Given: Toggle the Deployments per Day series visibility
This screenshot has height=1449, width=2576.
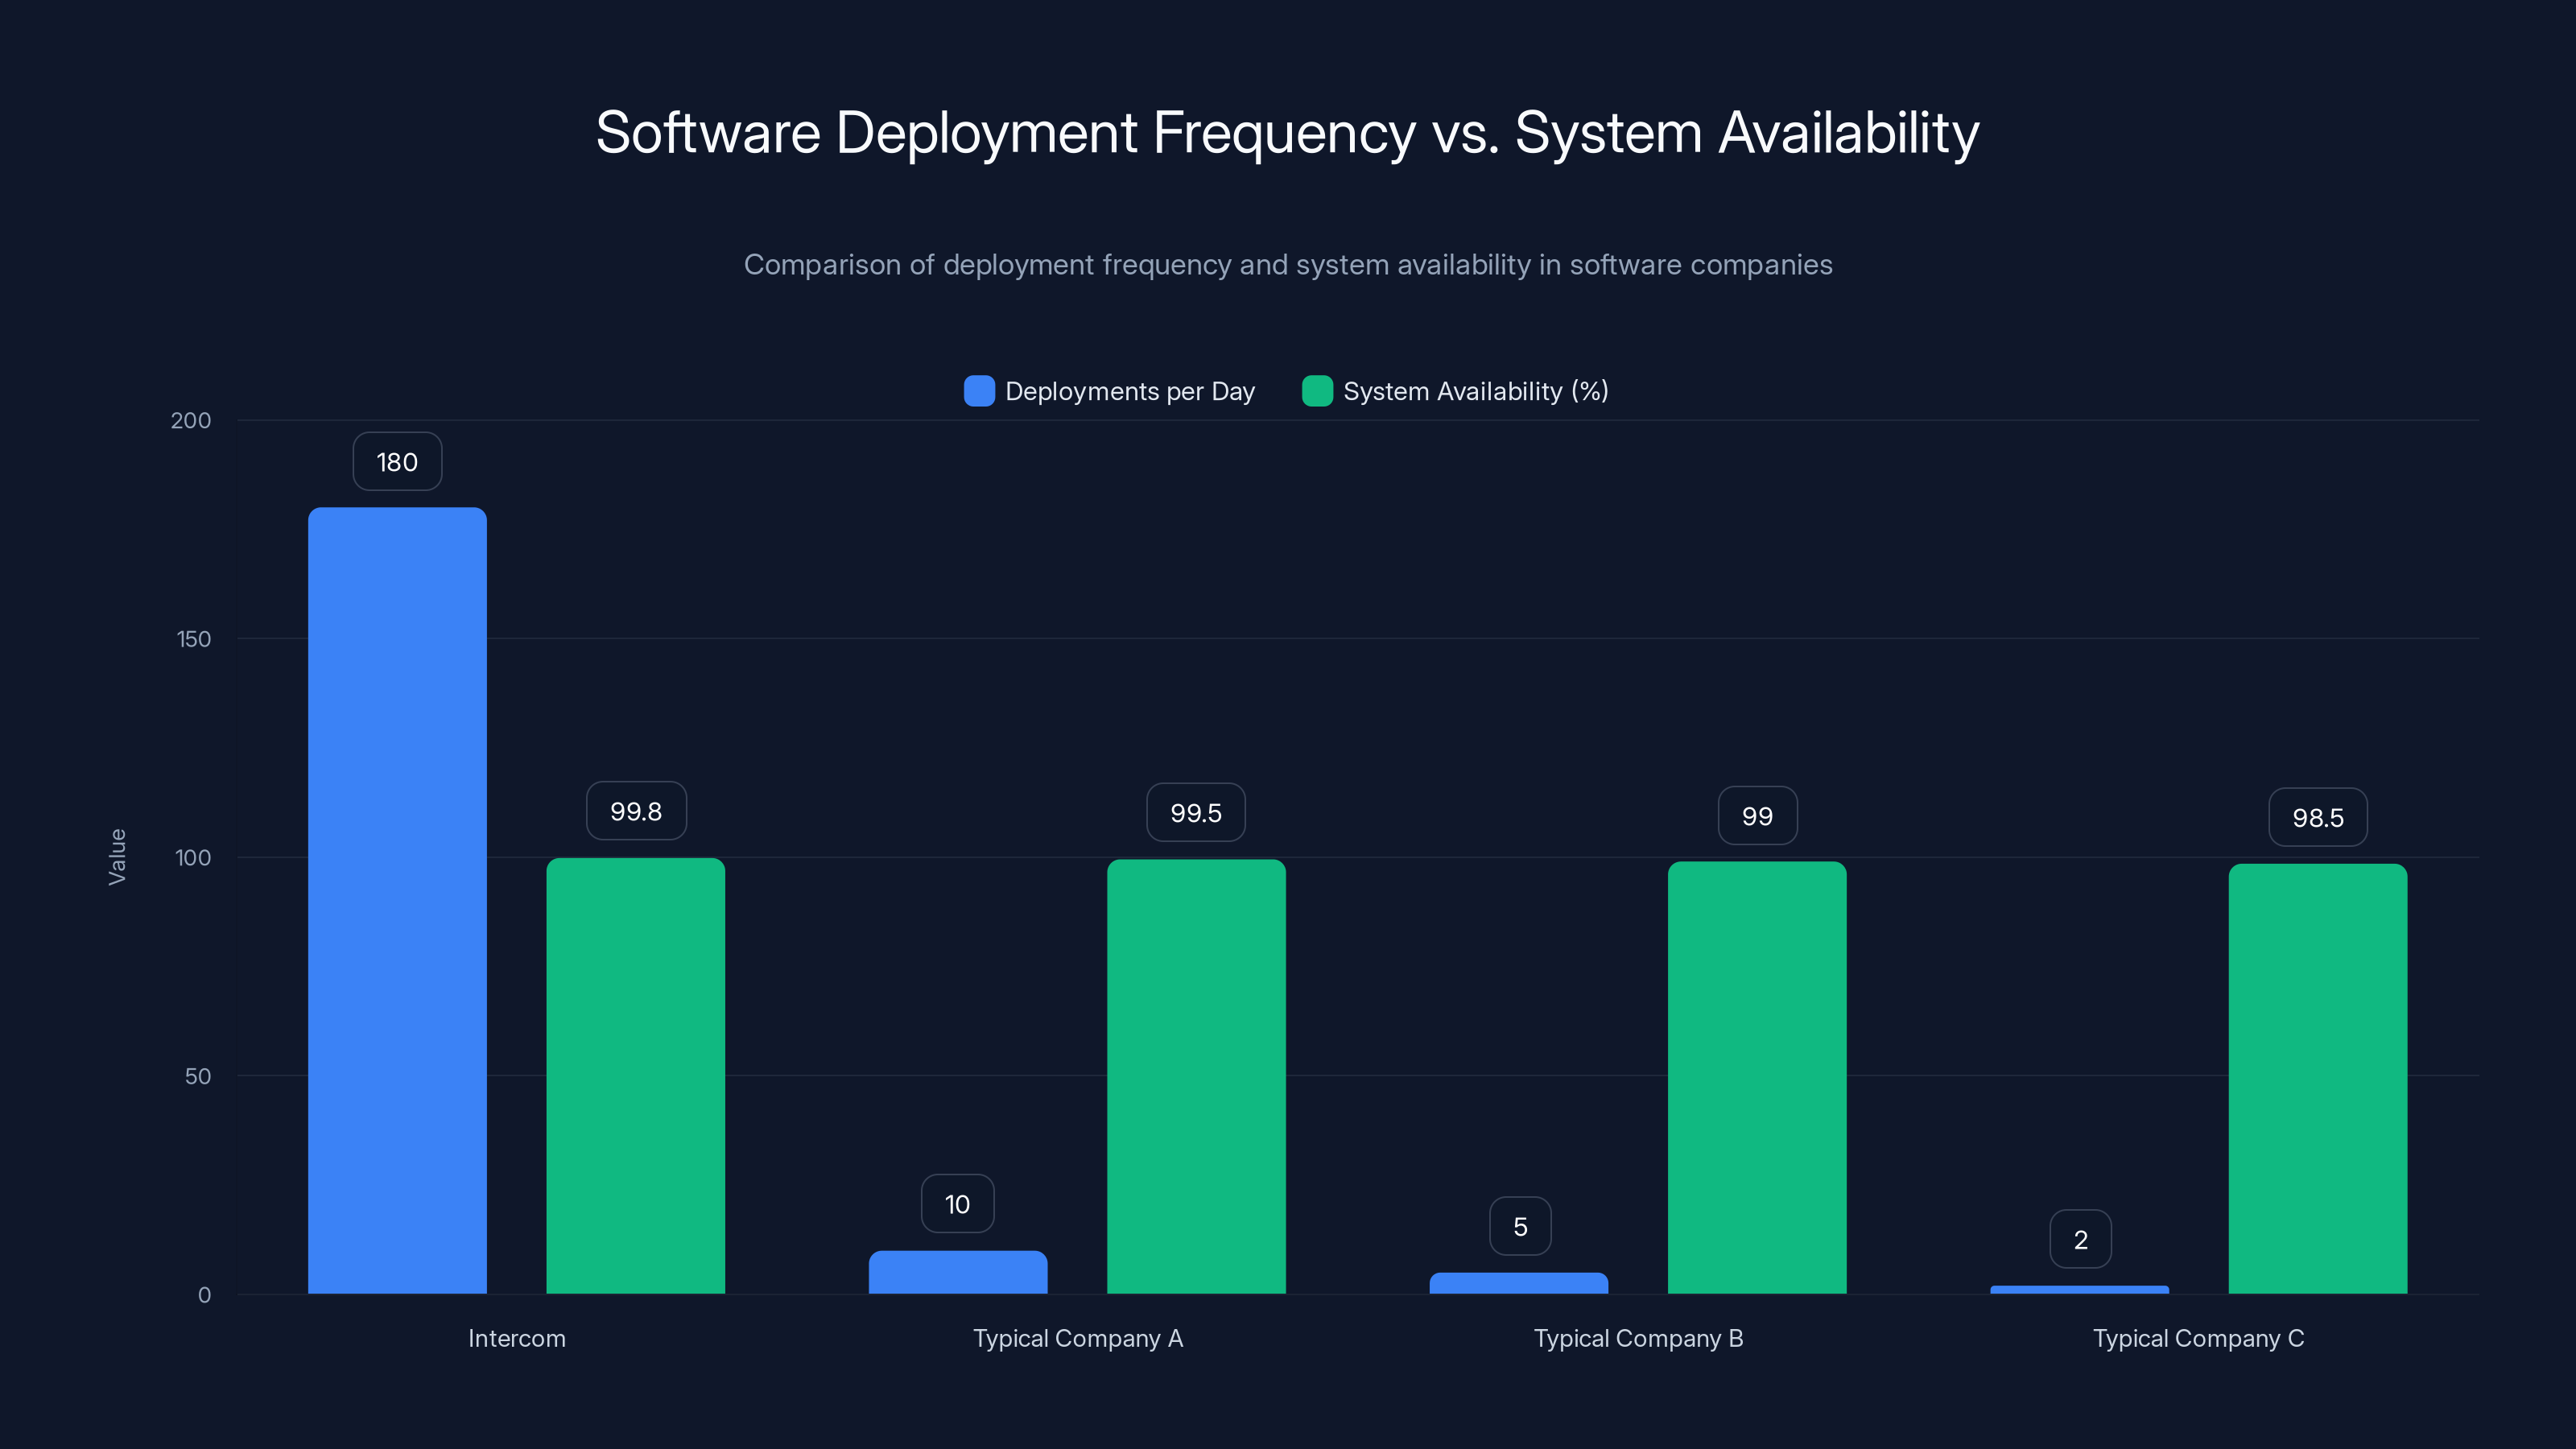Looking at the screenshot, I should (1130, 391).
